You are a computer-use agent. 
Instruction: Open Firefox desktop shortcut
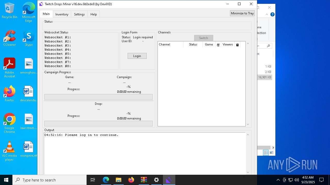click(10, 94)
